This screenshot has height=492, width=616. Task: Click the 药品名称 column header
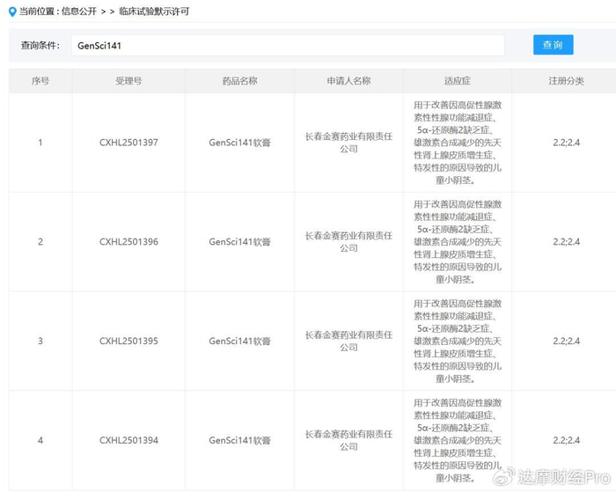239,81
